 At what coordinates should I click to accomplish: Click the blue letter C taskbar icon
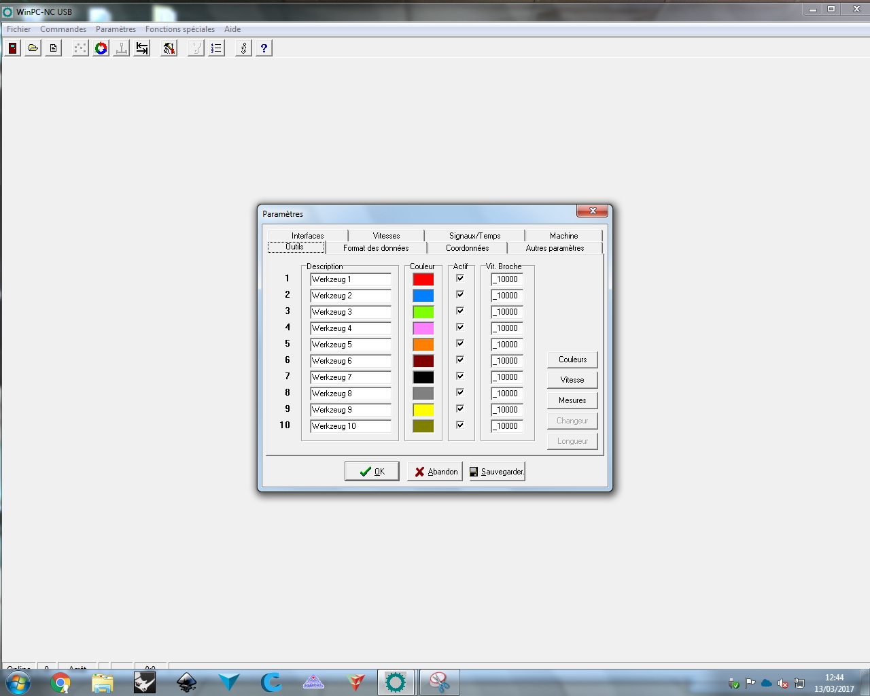tap(271, 682)
